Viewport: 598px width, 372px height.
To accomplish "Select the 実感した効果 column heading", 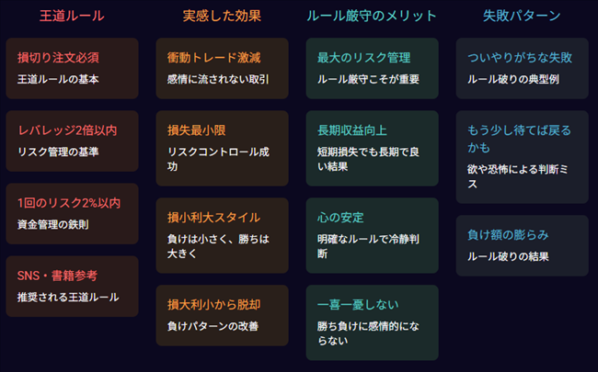I will 222,16.
